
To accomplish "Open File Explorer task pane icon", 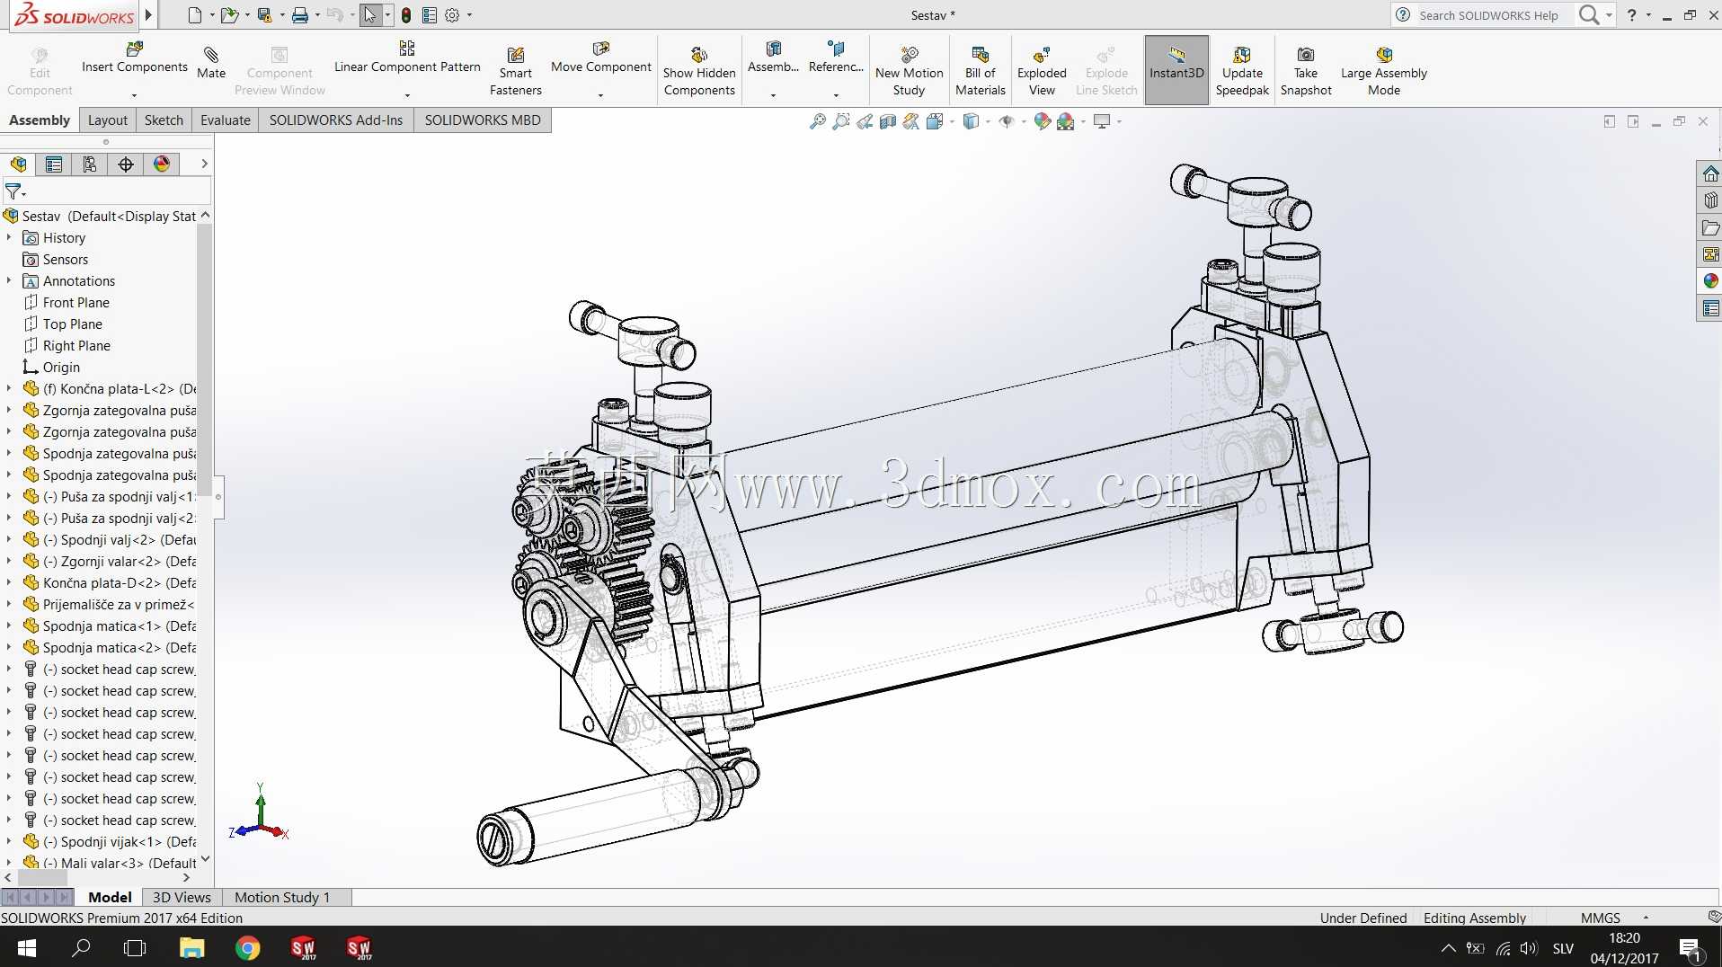I will (1710, 227).
